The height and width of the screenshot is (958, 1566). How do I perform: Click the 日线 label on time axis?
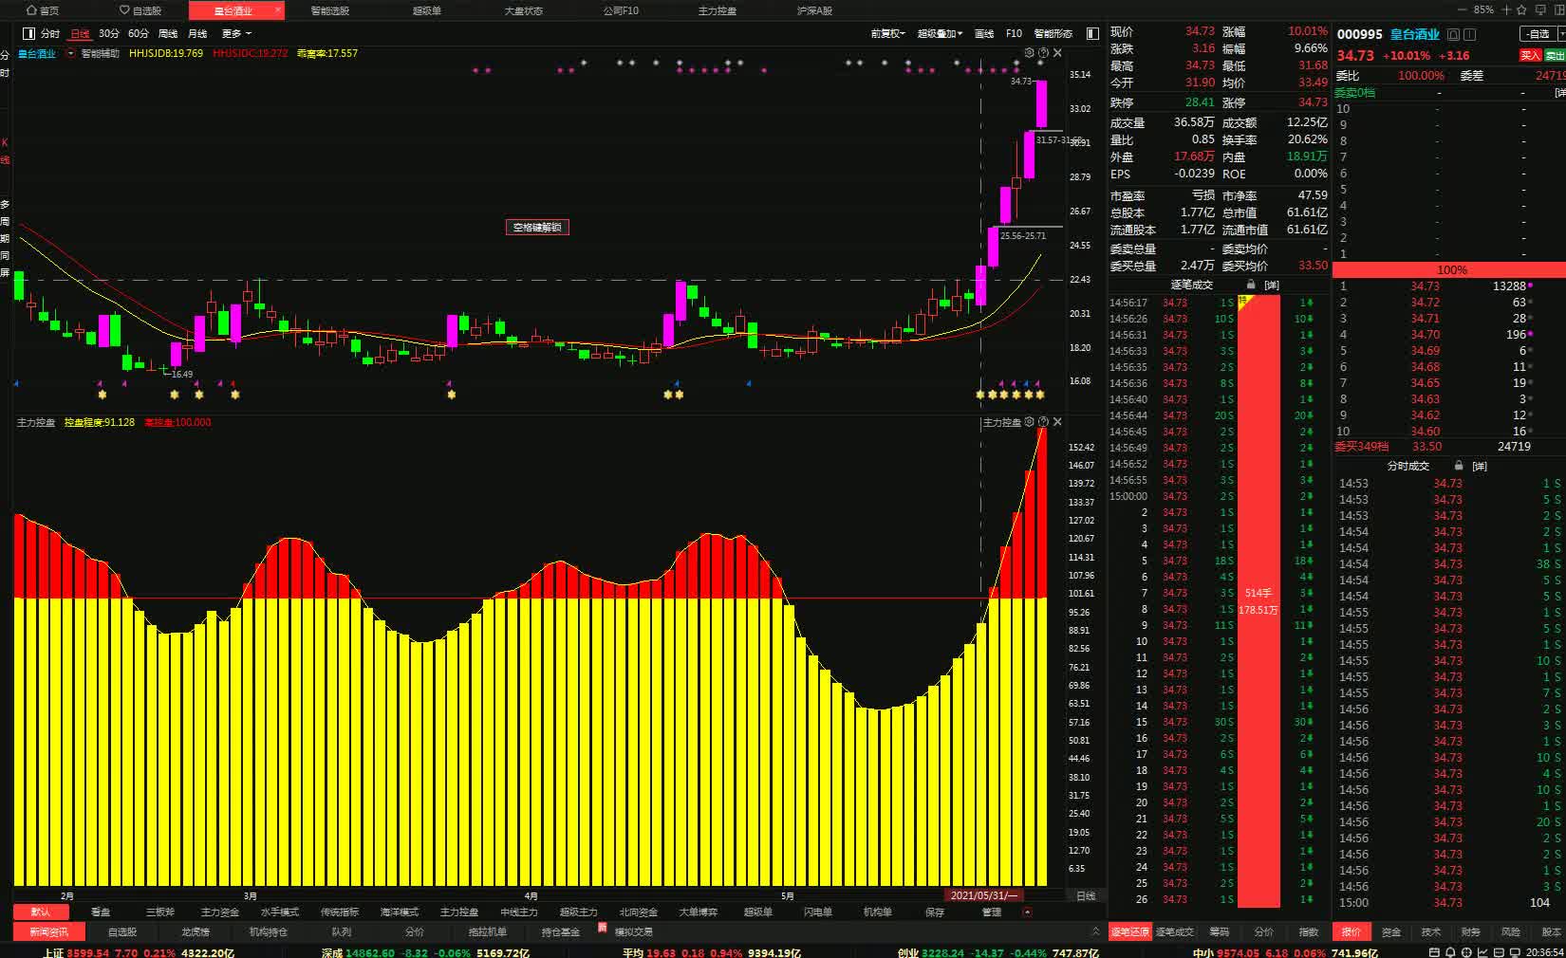pyautogui.click(x=1086, y=895)
